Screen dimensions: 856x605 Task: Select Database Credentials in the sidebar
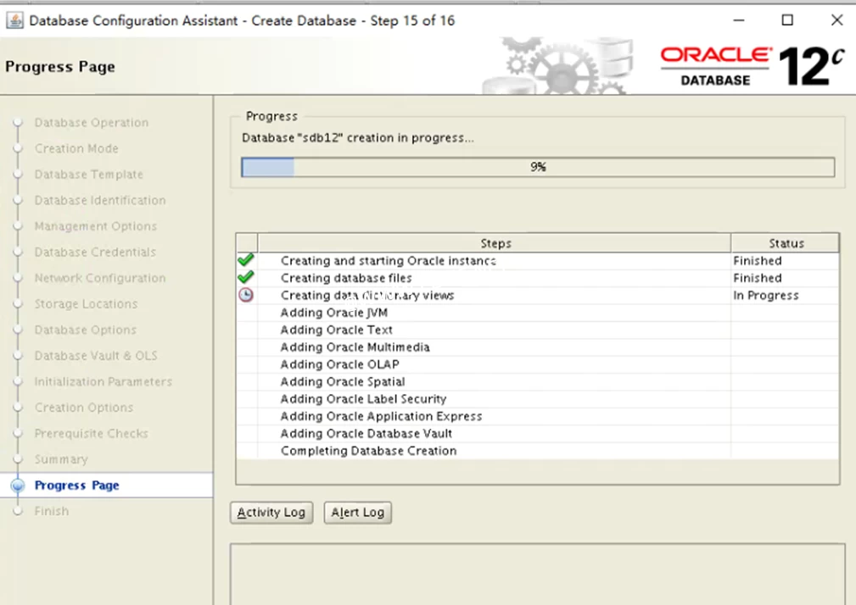[x=95, y=252]
